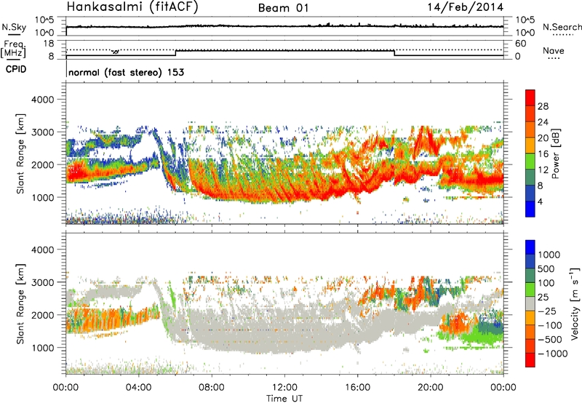
Task: Click the "CPID" row label
Action: click(x=16, y=69)
